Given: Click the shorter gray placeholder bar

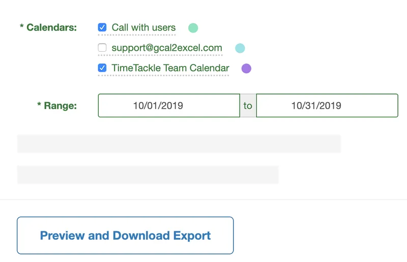Looking at the screenshot, I should pyautogui.click(x=148, y=175).
